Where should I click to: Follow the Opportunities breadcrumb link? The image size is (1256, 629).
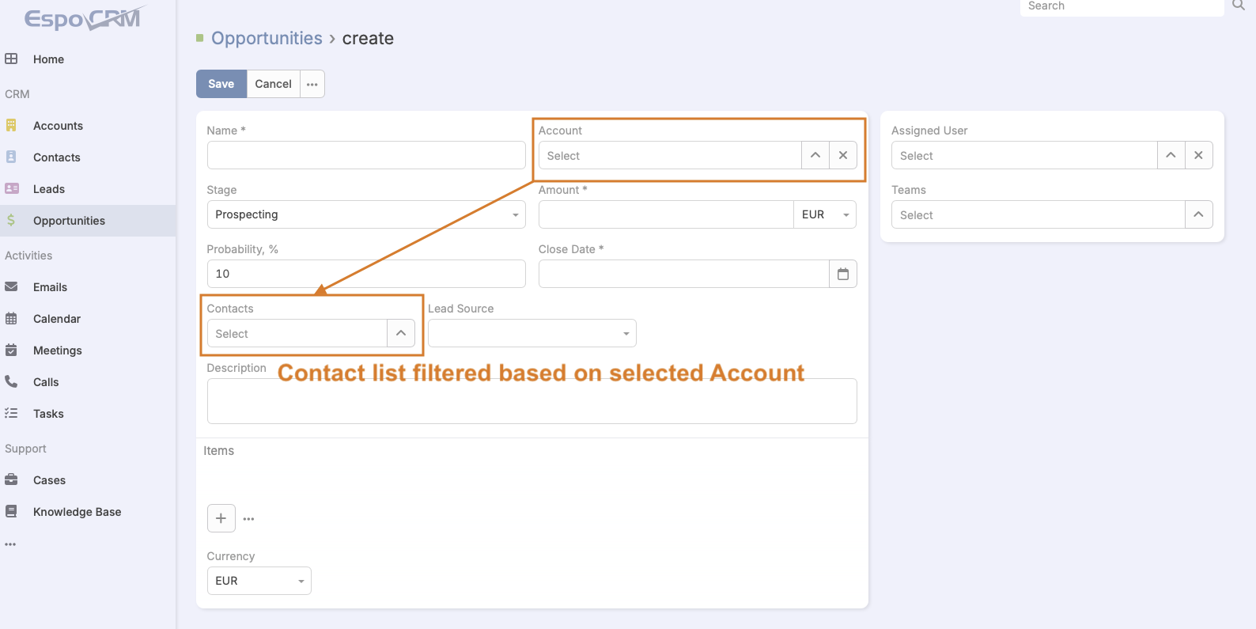point(267,38)
